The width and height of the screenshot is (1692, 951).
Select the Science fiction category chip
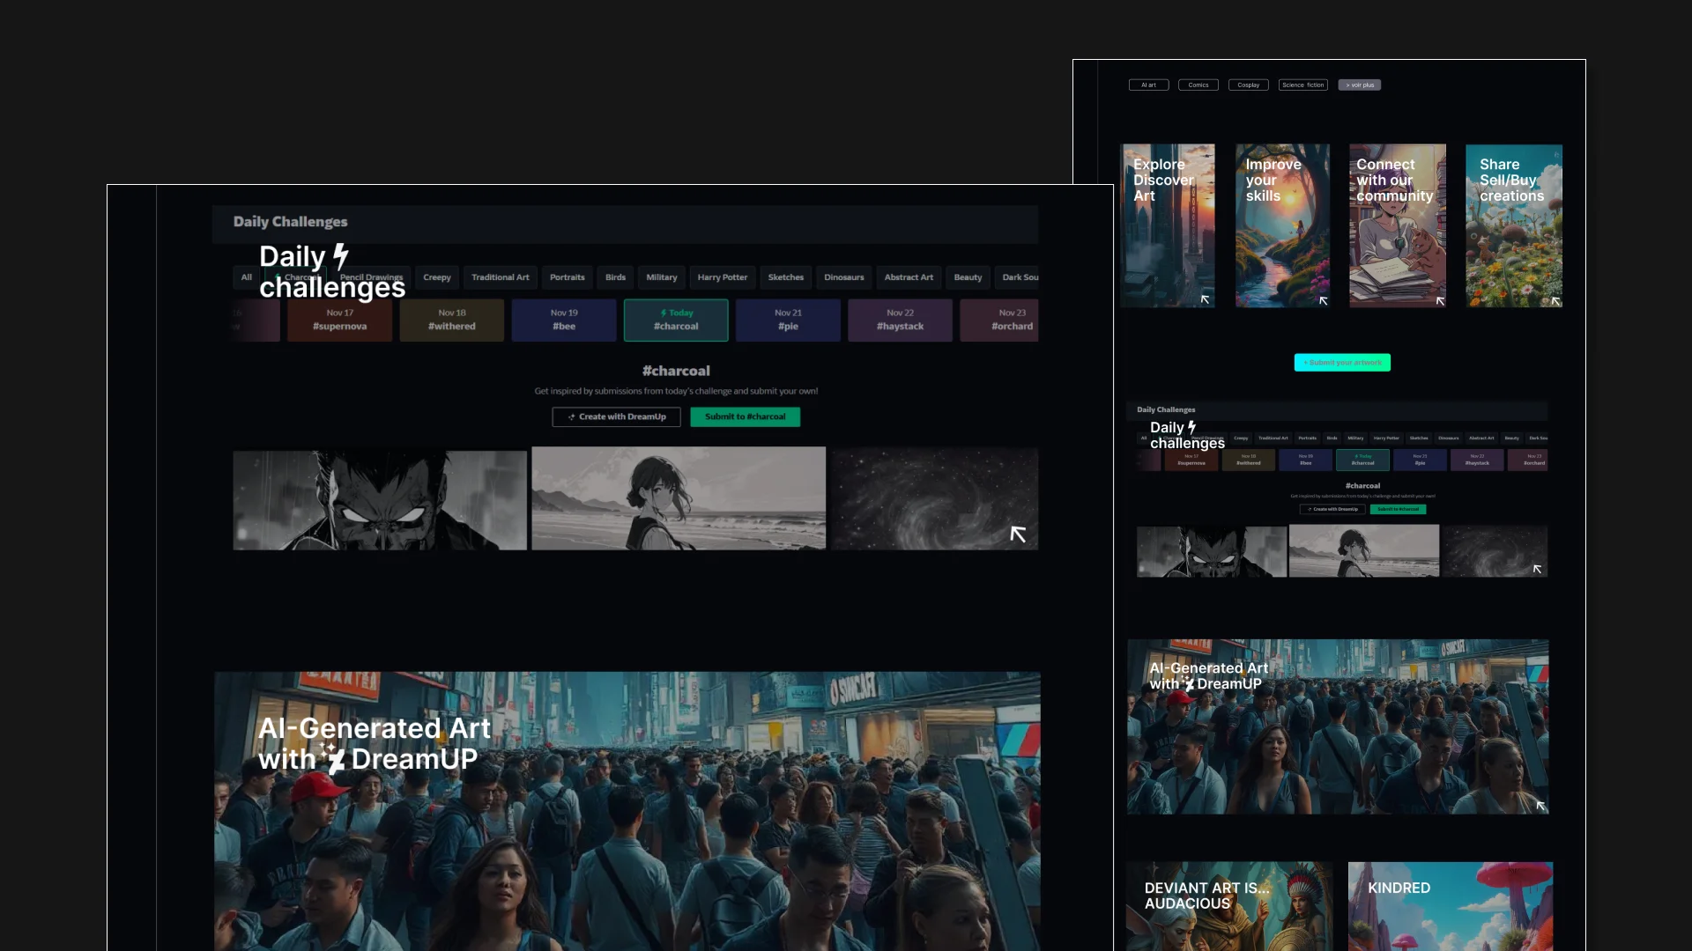1302,85
